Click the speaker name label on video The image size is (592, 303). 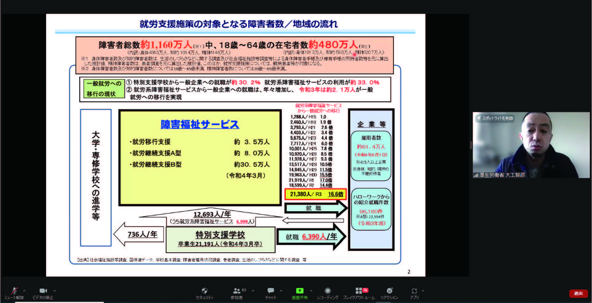pyautogui.click(x=502, y=175)
